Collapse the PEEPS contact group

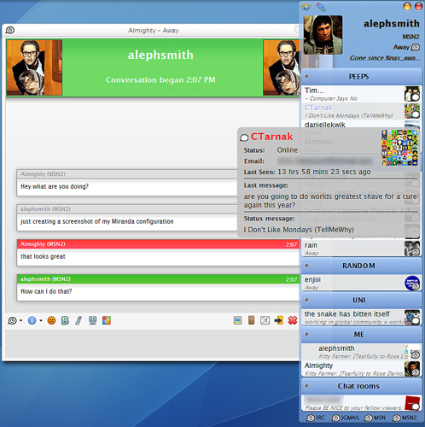[306, 77]
